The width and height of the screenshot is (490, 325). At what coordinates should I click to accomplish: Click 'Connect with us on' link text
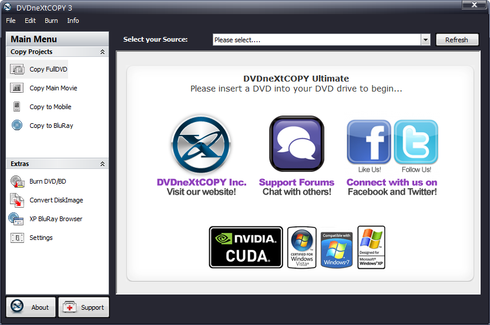(392, 182)
